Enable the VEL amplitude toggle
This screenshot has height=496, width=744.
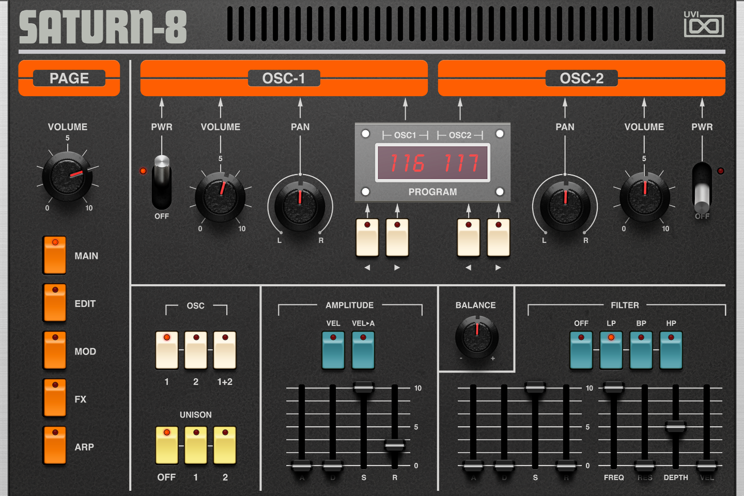point(333,350)
